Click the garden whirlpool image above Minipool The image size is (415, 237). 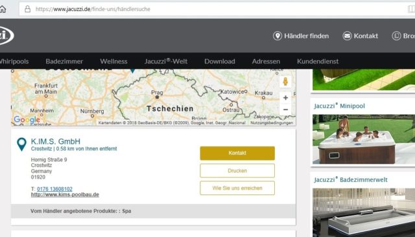364,80
